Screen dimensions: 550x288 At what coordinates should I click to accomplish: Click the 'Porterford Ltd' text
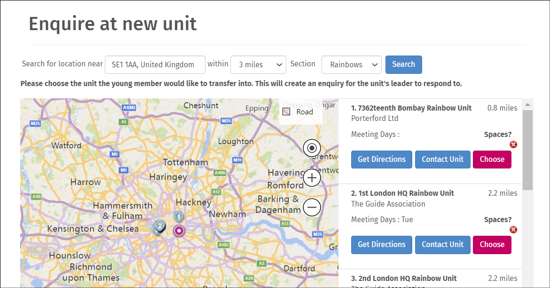[x=375, y=119]
